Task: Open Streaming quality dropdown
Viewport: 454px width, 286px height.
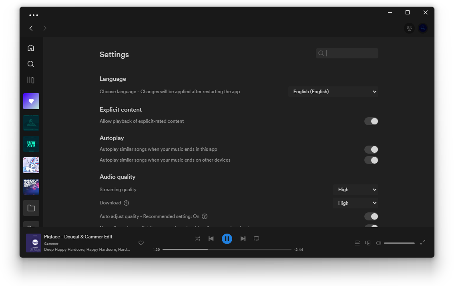Action: point(356,190)
